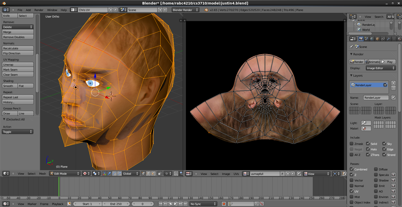402x207 pixels.
Task: Expand the RenderLayers entry in the outliner
Action: (355, 25)
